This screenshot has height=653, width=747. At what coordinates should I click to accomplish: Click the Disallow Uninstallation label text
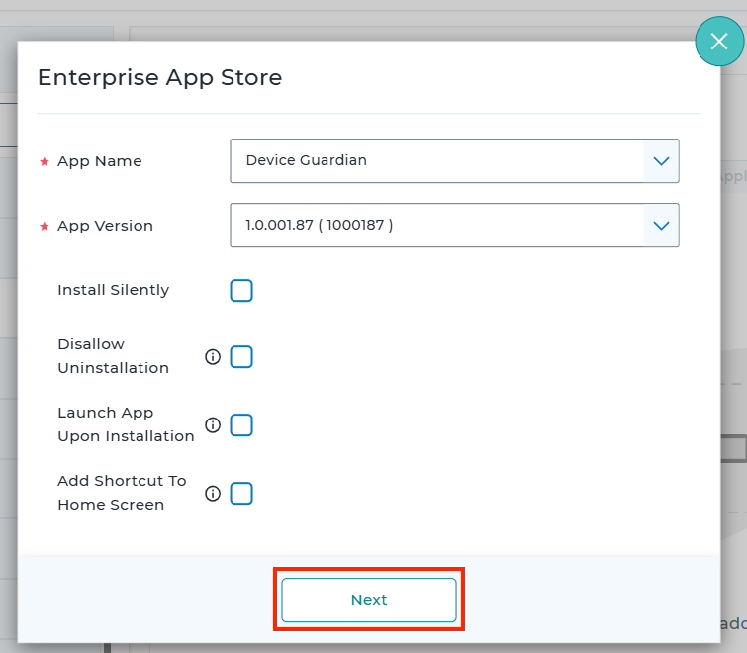tap(113, 356)
